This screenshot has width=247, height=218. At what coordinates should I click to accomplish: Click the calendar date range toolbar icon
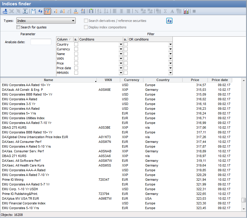click(33, 11)
